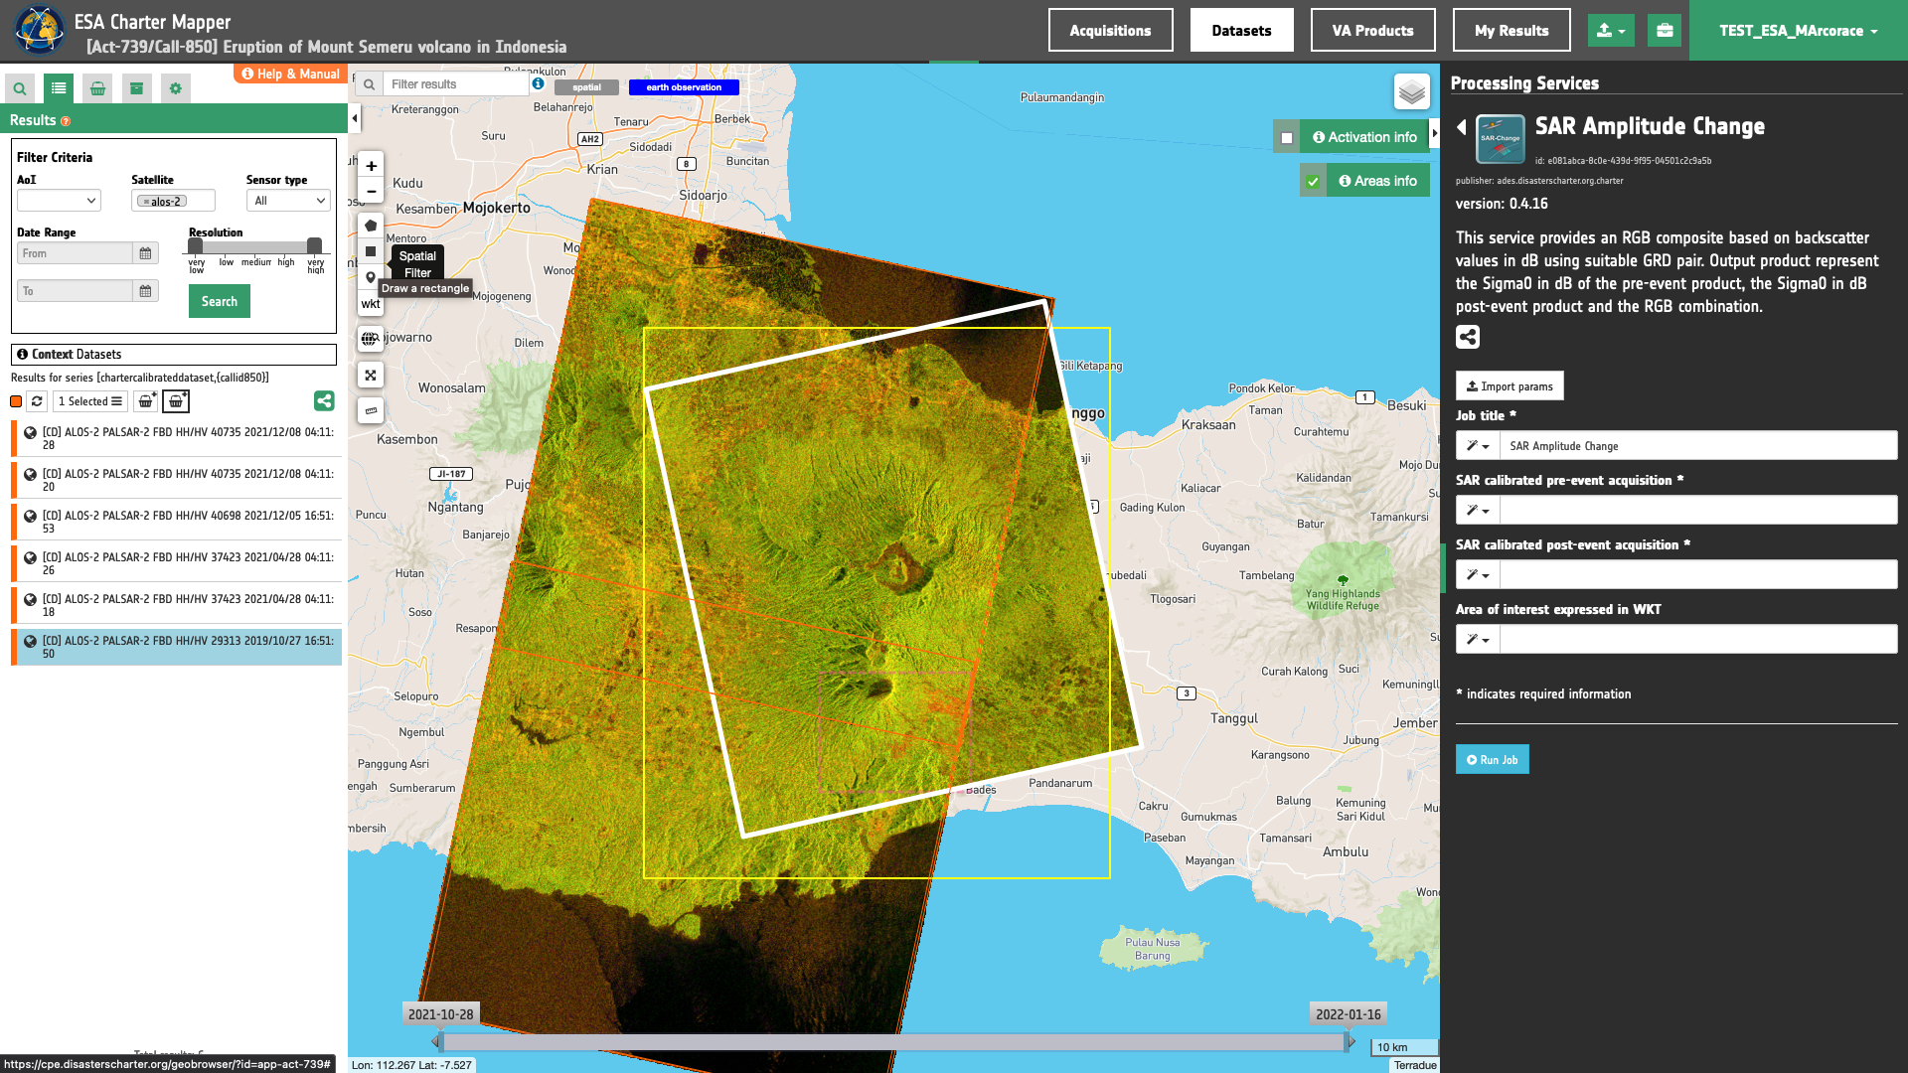Click the magnifier beside Filter results
Image resolution: width=1908 pixels, height=1073 pixels.
tap(369, 84)
